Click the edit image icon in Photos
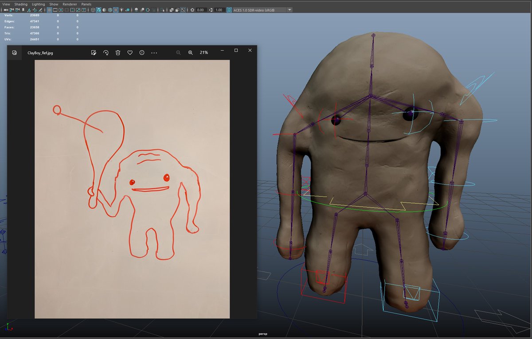Image resolution: width=532 pixels, height=339 pixels. pos(94,52)
